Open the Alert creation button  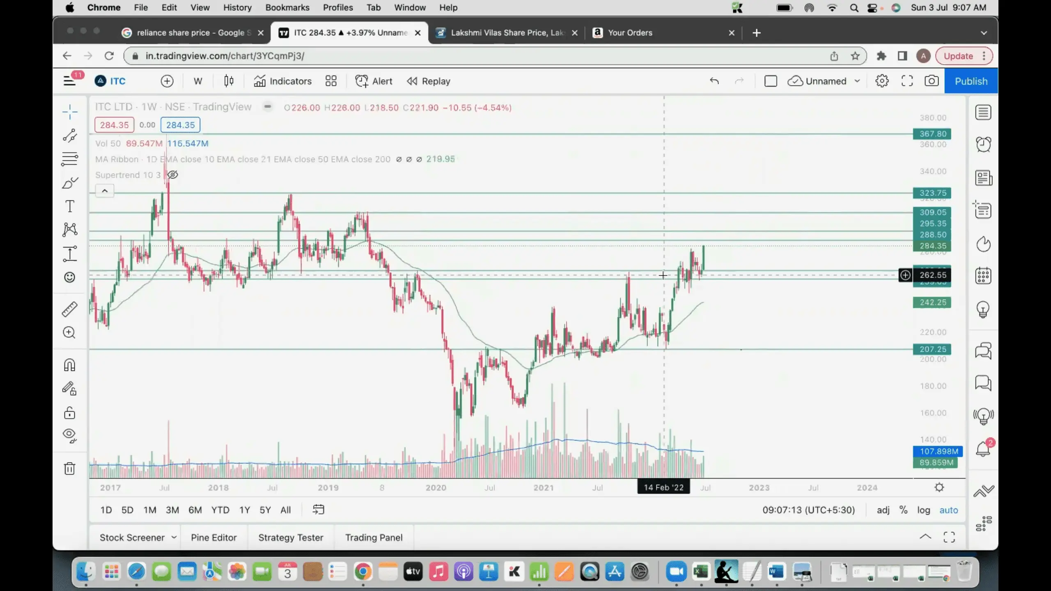point(374,81)
